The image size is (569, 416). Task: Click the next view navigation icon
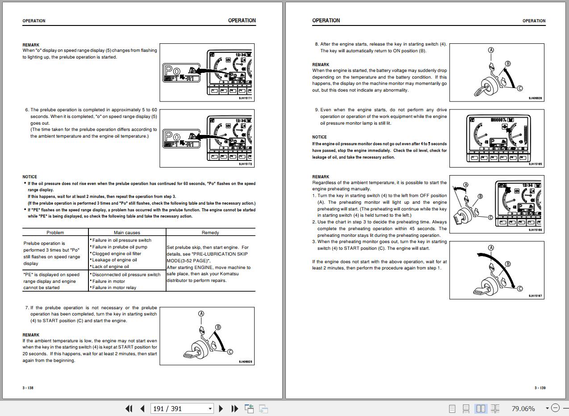coord(264,408)
